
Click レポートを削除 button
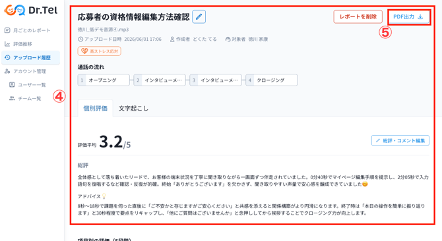pyautogui.click(x=358, y=16)
